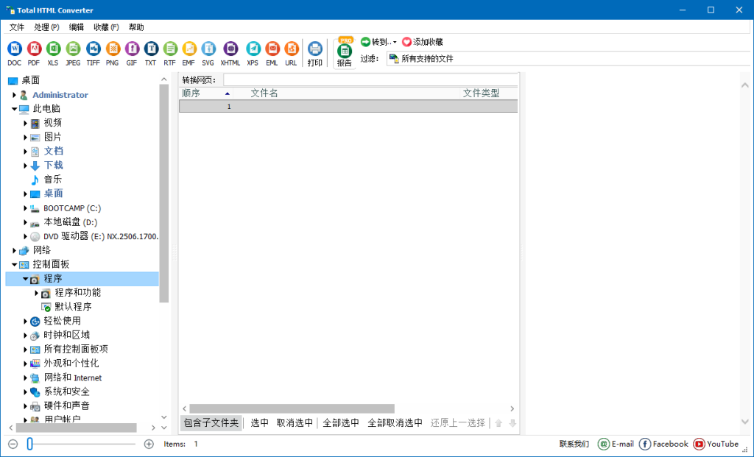Select 时钟和区域 tree item
Screen dimensions: 754x457
(x=66, y=335)
